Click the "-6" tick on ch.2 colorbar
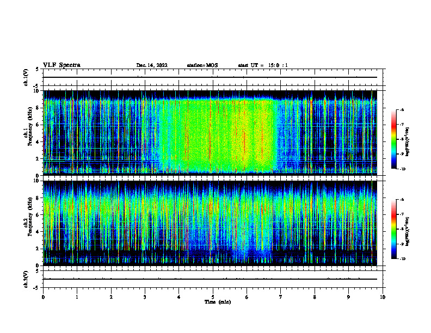The image size is (431, 333). coord(402,200)
